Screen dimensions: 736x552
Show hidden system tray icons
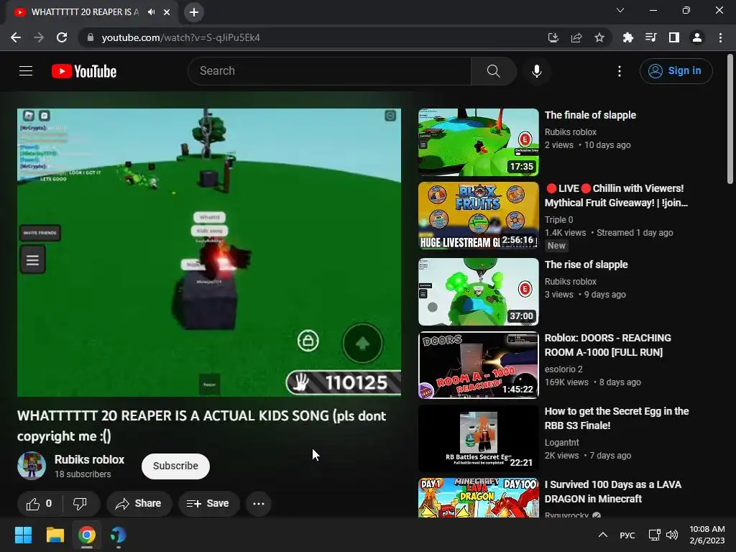tap(603, 535)
